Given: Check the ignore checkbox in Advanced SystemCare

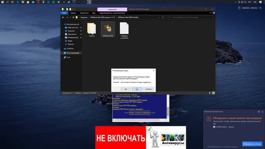Looking at the screenshot, I should coord(205,147).
